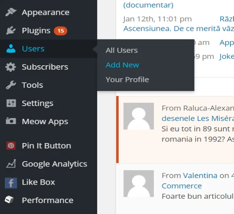234x214 pixels.
Task: Click the Subscribers gear icon
Action: tap(10, 67)
